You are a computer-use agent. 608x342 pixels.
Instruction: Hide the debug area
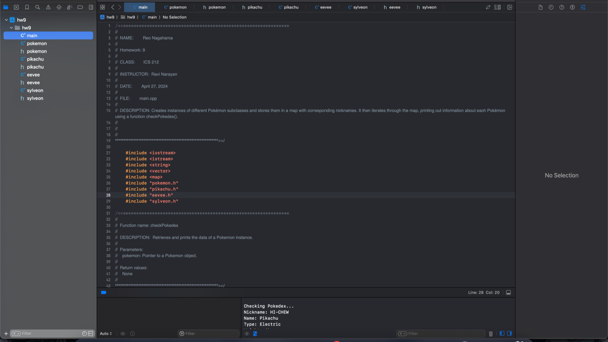508,293
